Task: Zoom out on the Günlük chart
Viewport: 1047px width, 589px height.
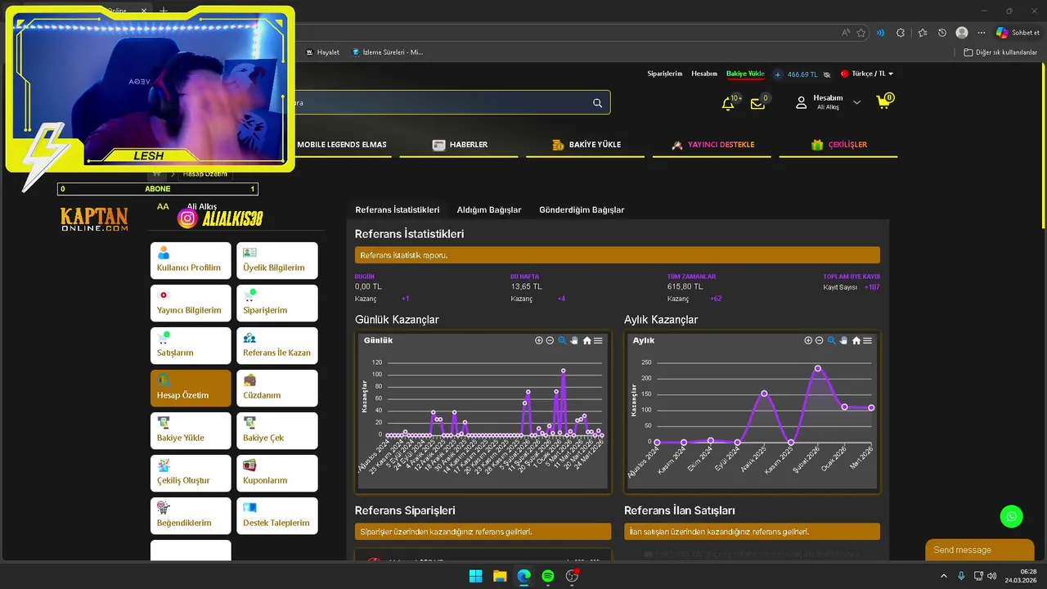Action: pyautogui.click(x=550, y=340)
